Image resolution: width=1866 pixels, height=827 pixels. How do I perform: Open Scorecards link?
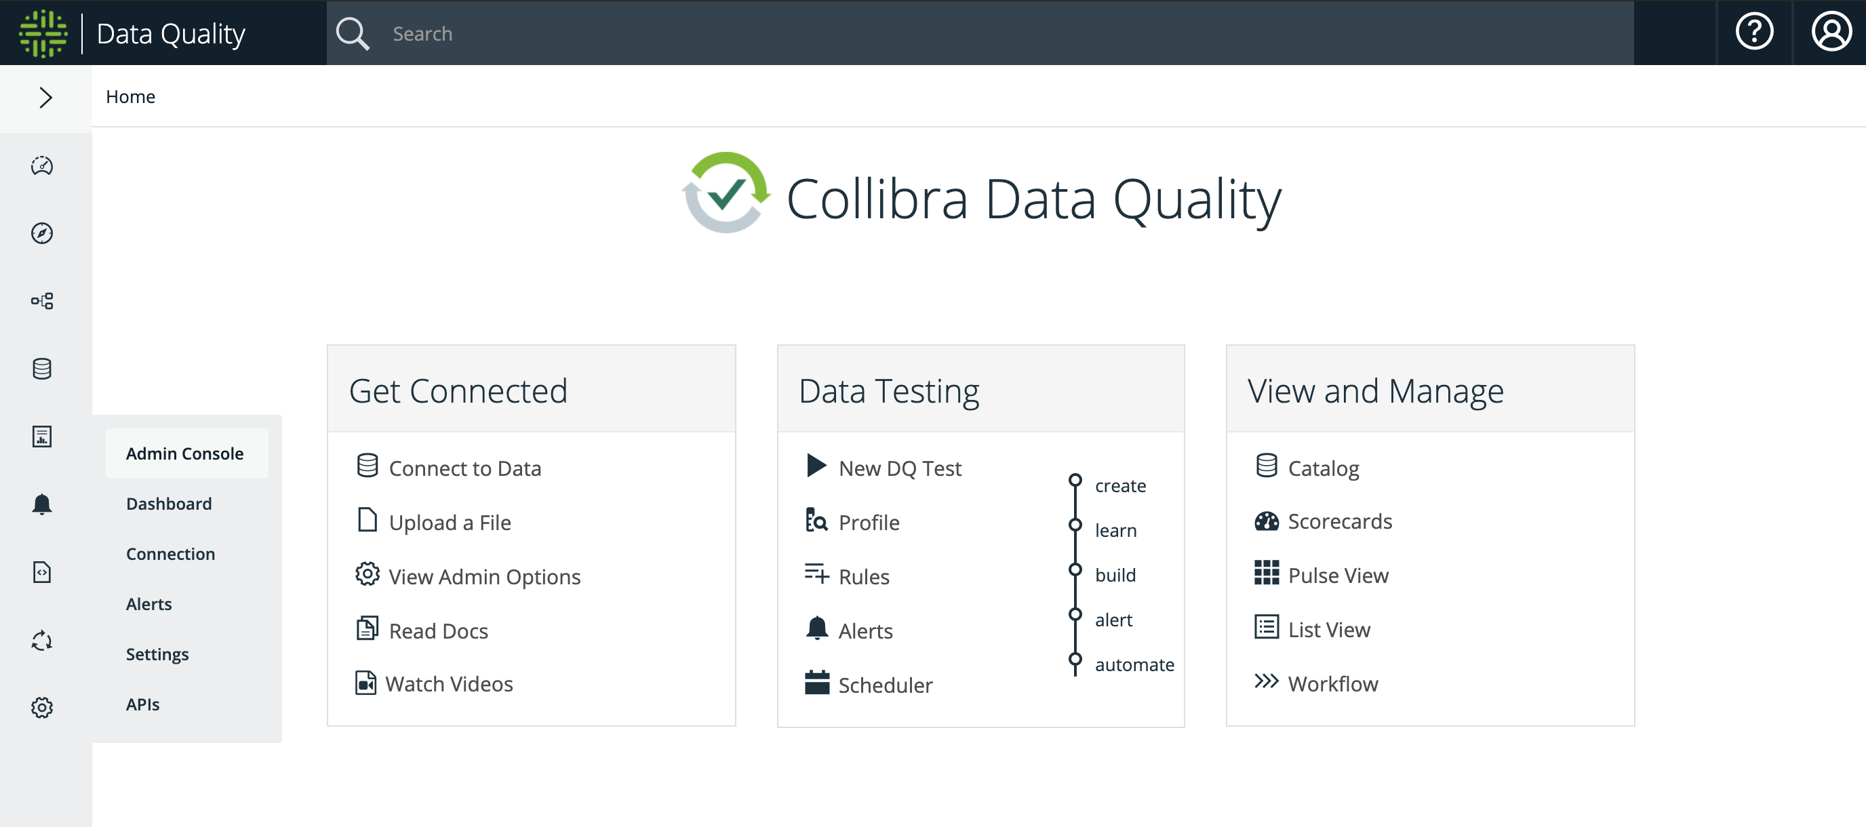(x=1339, y=521)
